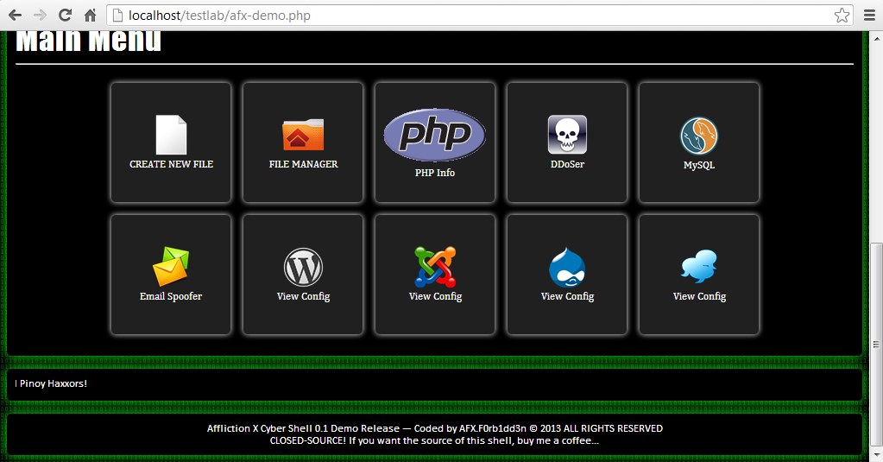Click the FILE MANAGER label
883x462 pixels.
(303, 164)
